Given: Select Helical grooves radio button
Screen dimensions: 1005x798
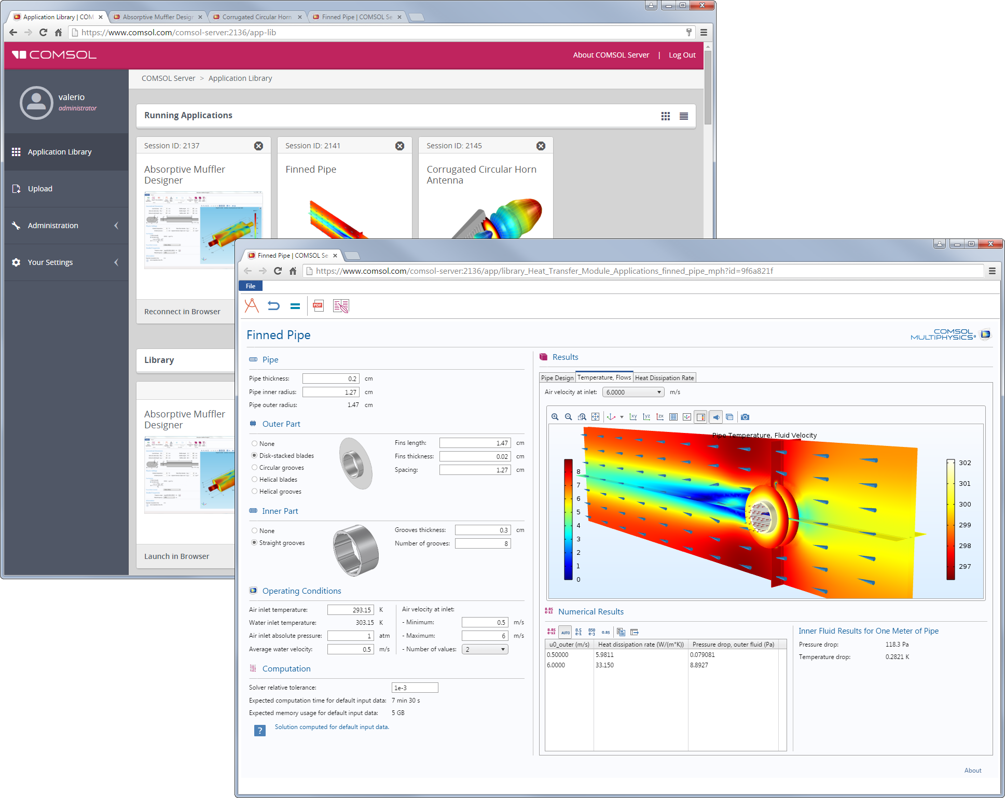Looking at the screenshot, I should click(254, 491).
